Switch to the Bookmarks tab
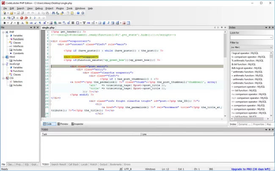Image resolution: width=275 pixels, height=171 pixels. coord(116,165)
